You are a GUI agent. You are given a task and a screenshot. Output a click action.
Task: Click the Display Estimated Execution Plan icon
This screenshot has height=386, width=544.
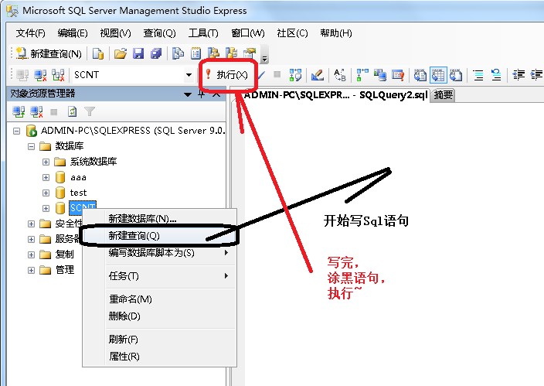[x=296, y=75]
